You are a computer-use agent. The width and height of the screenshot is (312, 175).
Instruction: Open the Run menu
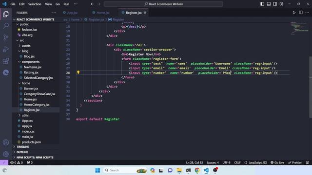click(x=66, y=4)
